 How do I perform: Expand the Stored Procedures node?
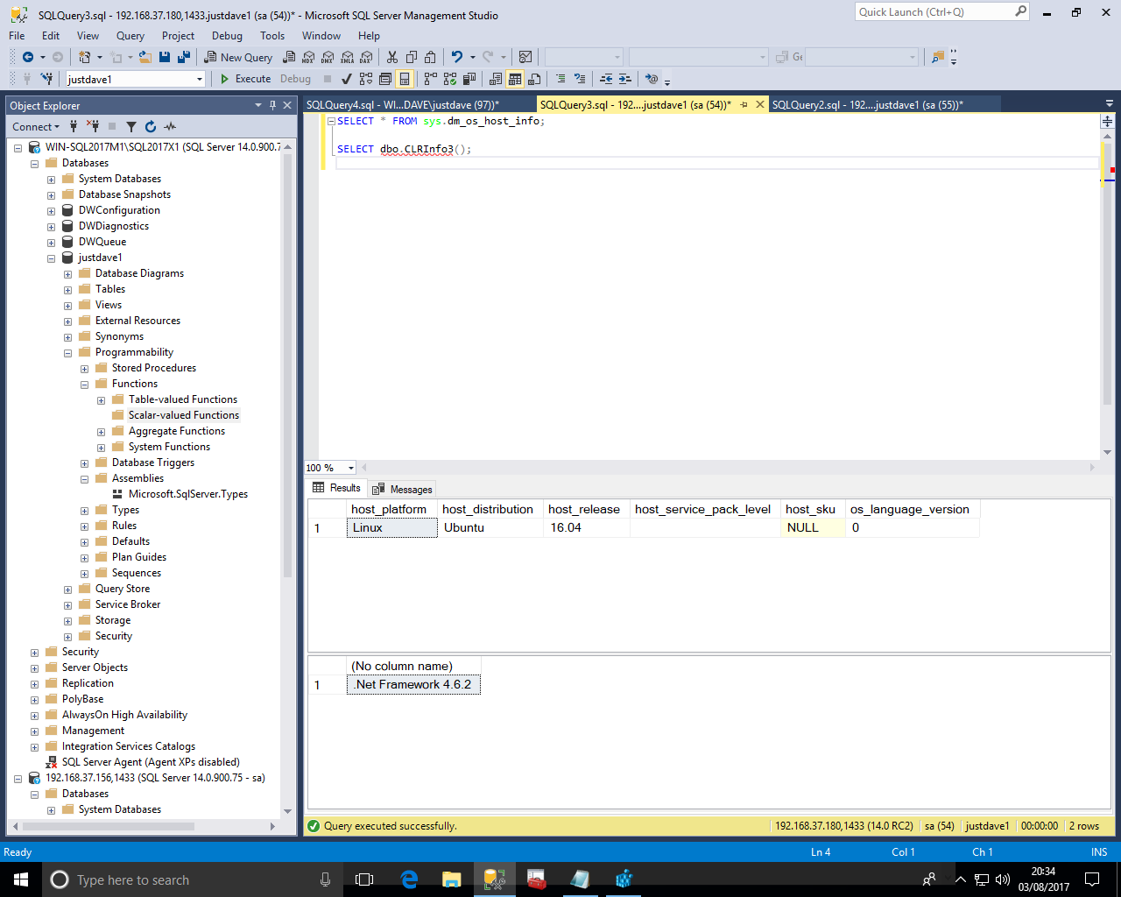coord(85,369)
